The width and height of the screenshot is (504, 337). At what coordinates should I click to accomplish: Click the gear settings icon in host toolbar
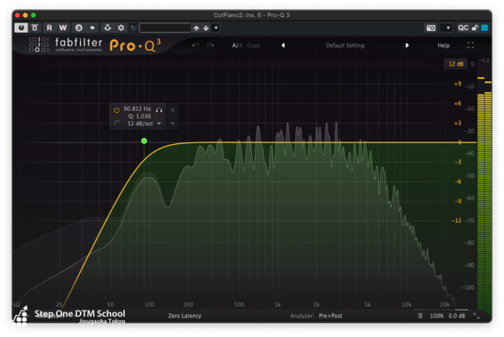[x=121, y=28]
